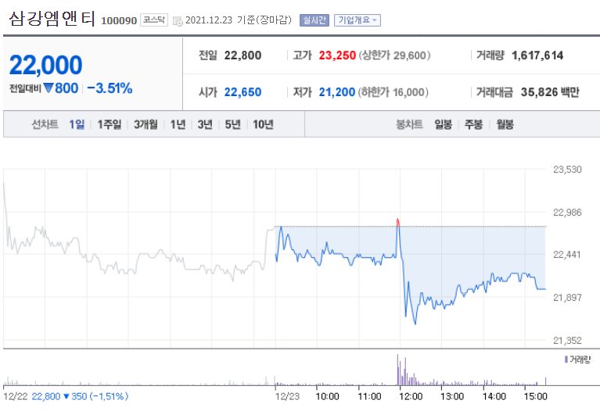
Task: Click the 상한가 29,600 text
Action: click(x=394, y=55)
